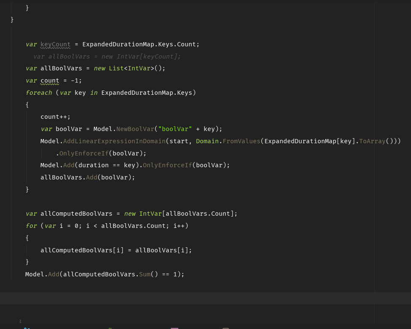
Task: Click the 'start' argument
Action: coord(179,141)
